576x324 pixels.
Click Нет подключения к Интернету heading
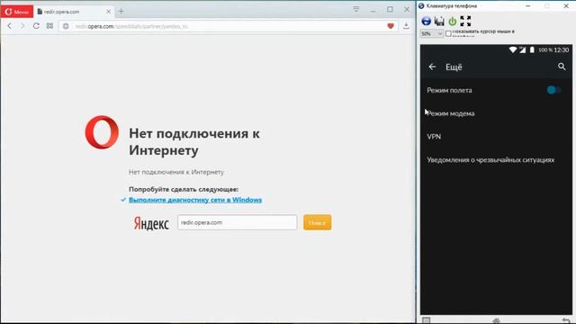(x=194, y=142)
